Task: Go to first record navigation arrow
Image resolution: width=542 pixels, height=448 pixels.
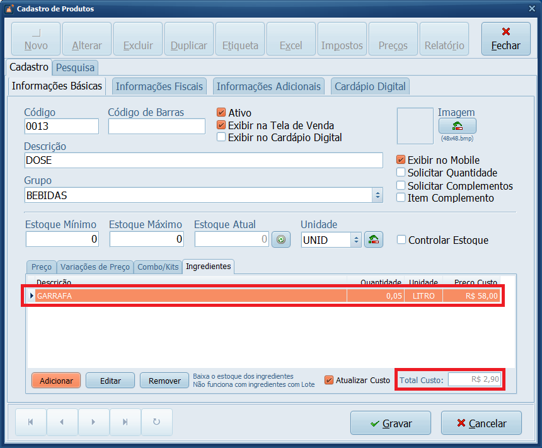Action: click(x=30, y=422)
